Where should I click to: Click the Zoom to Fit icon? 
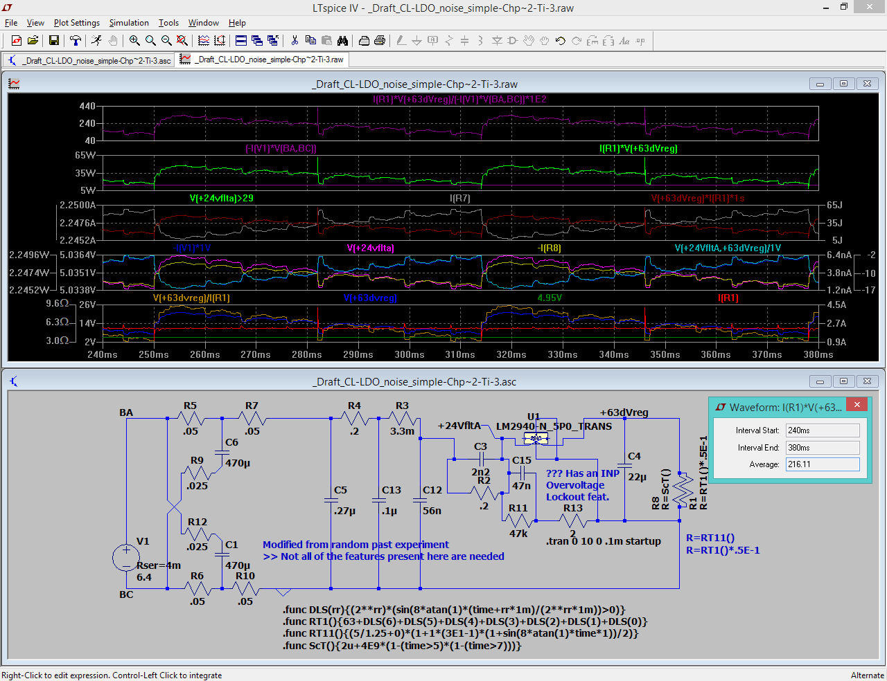[x=182, y=41]
